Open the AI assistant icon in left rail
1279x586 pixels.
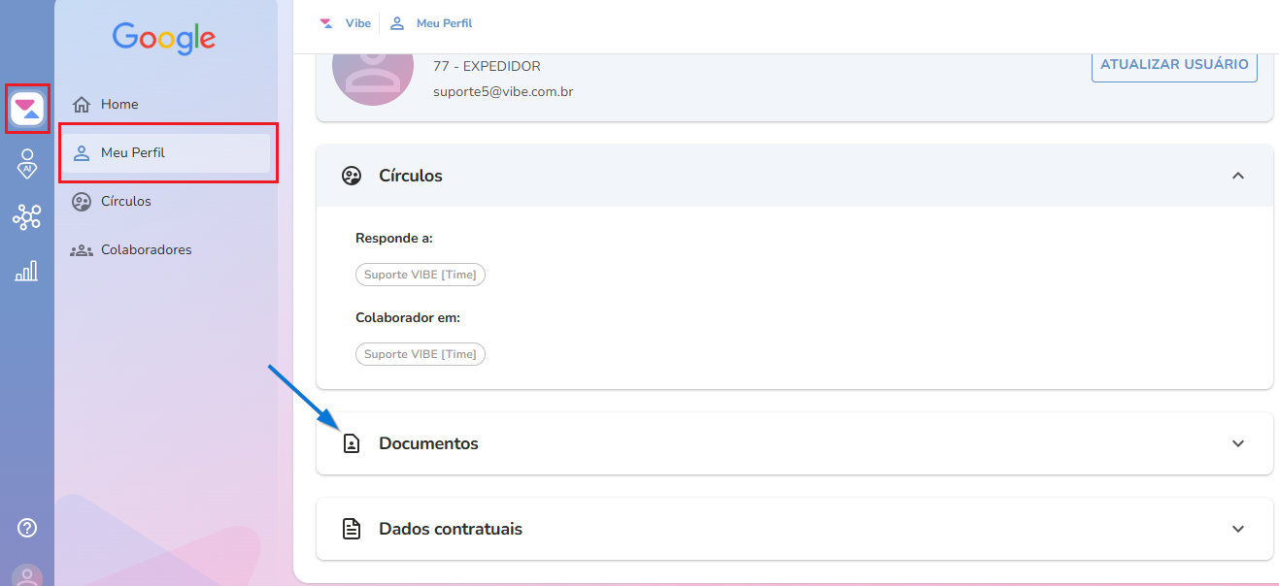[27, 163]
